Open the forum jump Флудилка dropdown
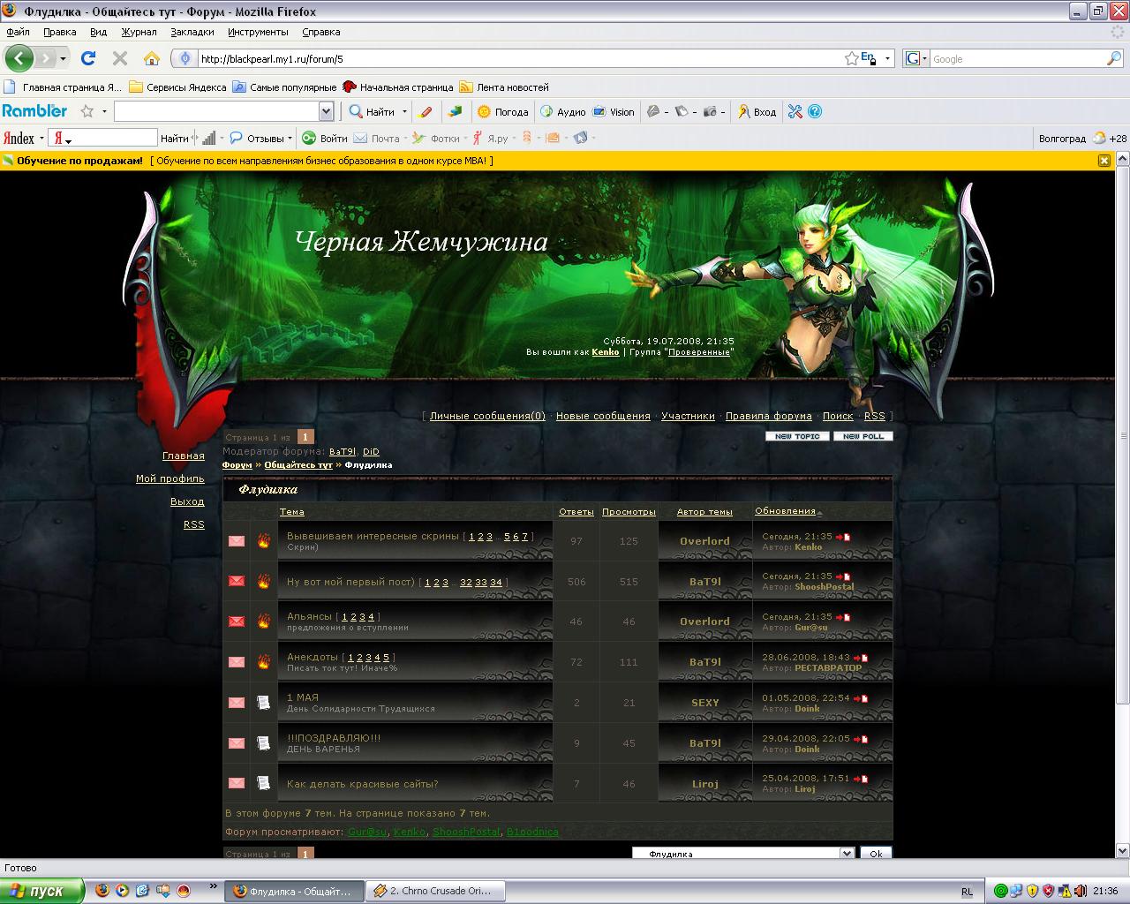1130x904 pixels. (847, 854)
